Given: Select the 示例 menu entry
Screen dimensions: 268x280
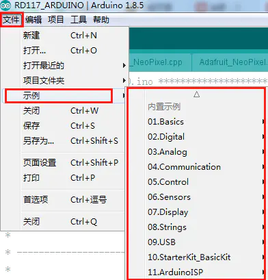Looking at the screenshot, I should (x=64, y=96).
